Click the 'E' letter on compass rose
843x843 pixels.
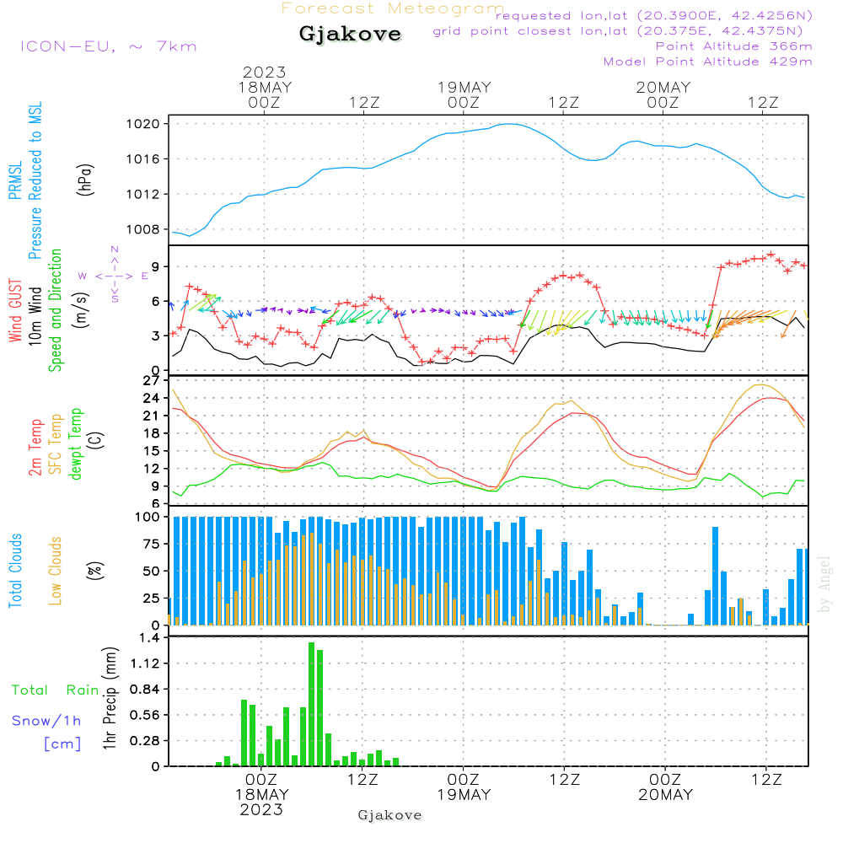(x=145, y=277)
